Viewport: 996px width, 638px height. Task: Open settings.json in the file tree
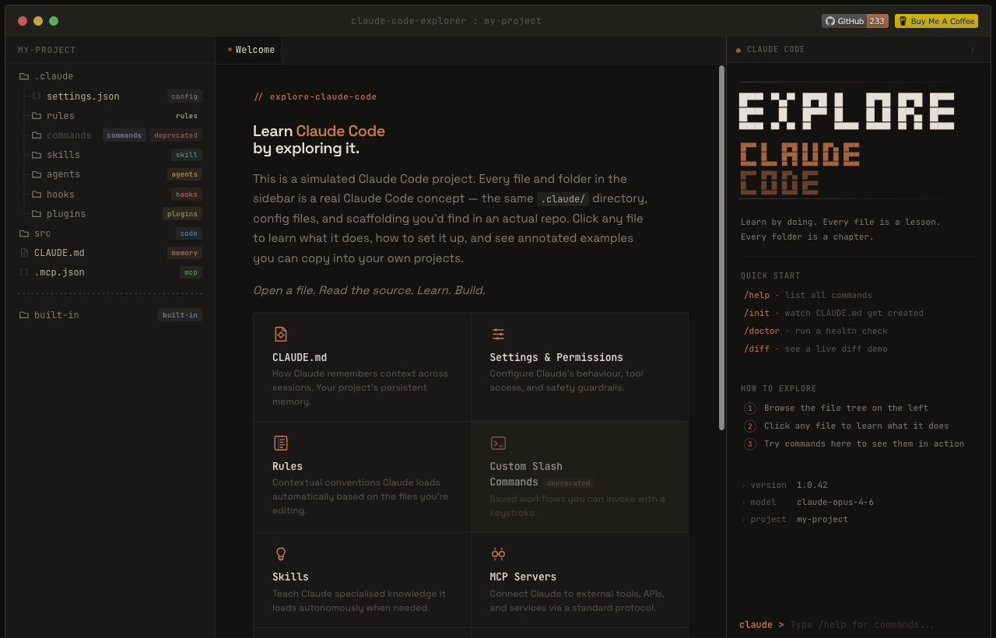(110, 96)
